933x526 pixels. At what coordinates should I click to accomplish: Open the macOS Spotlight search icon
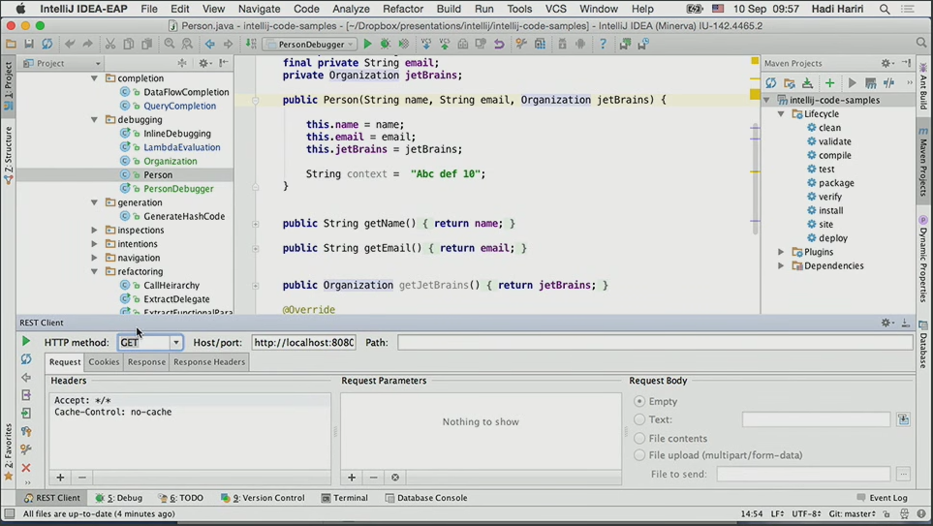[x=885, y=9]
